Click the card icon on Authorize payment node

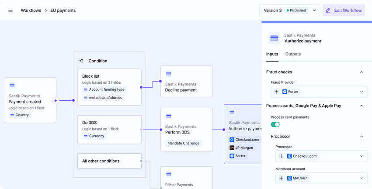click(232, 112)
